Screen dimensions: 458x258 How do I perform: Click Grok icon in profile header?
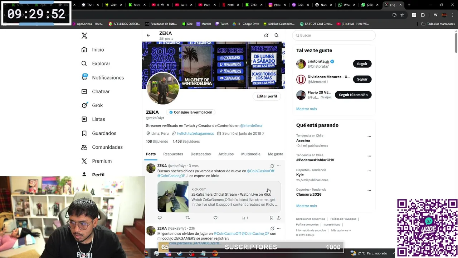266,35
